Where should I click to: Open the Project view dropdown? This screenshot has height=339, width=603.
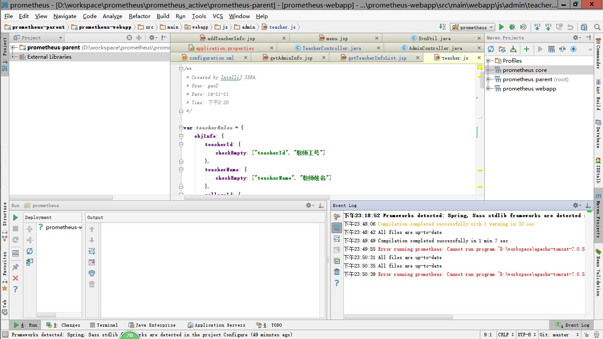point(38,38)
